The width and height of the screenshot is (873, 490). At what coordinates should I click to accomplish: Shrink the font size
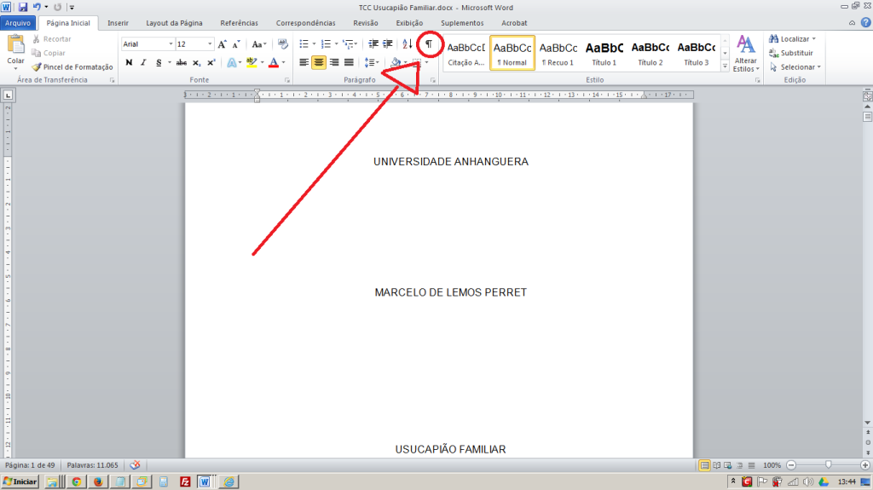pyautogui.click(x=236, y=44)
